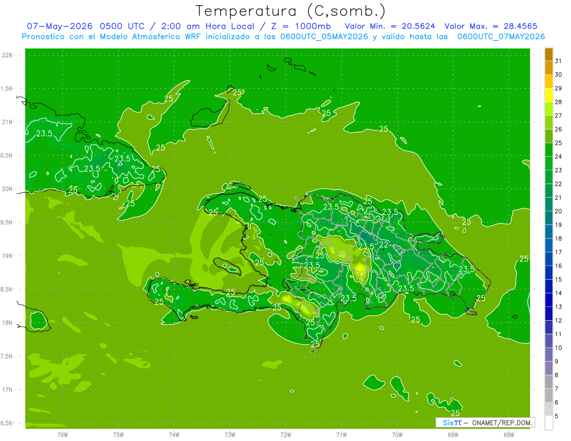
Task: Click the white 5 degree legend swatch
Action: pos(549,423)
